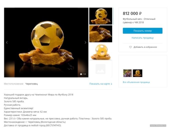Screen dimensions: 169x130
Task: Open seller's amber ball listing thumbnail
Action: click(x=137, y=73)
